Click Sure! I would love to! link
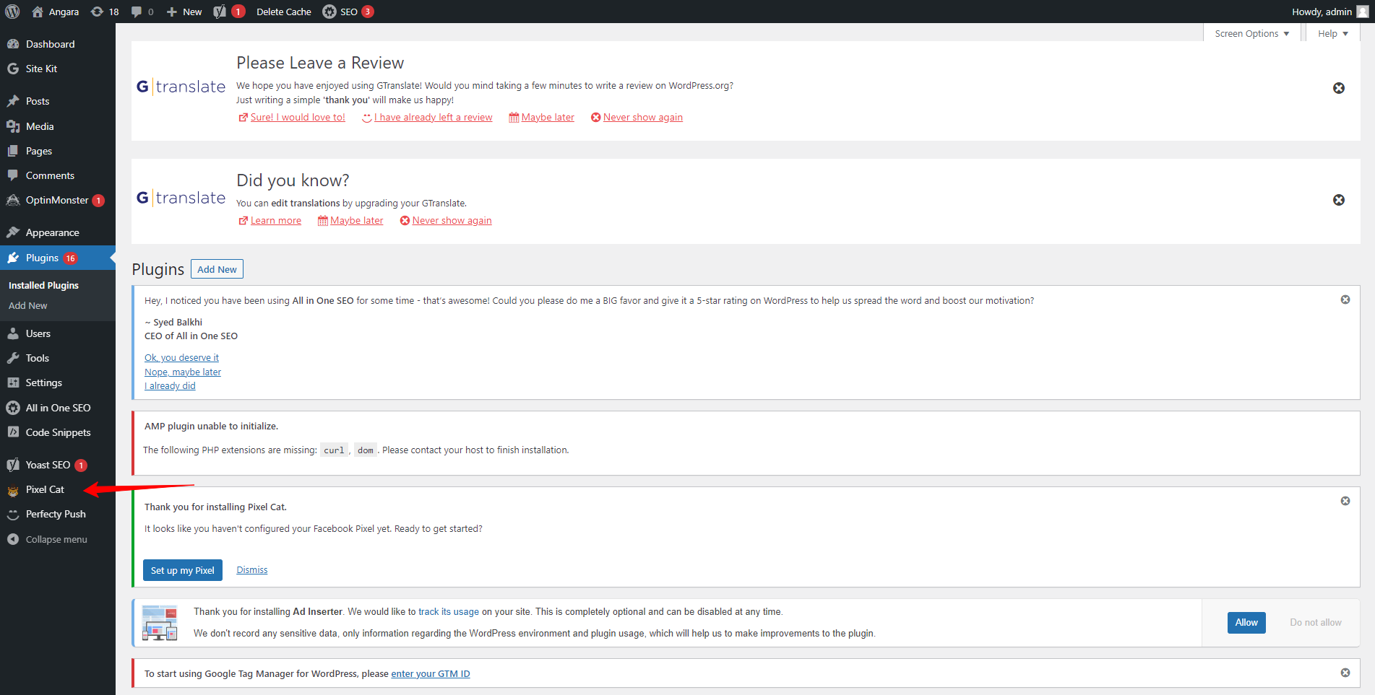Image resolution: width=1375 pixels, height=695 pixels. coord(298,118)
